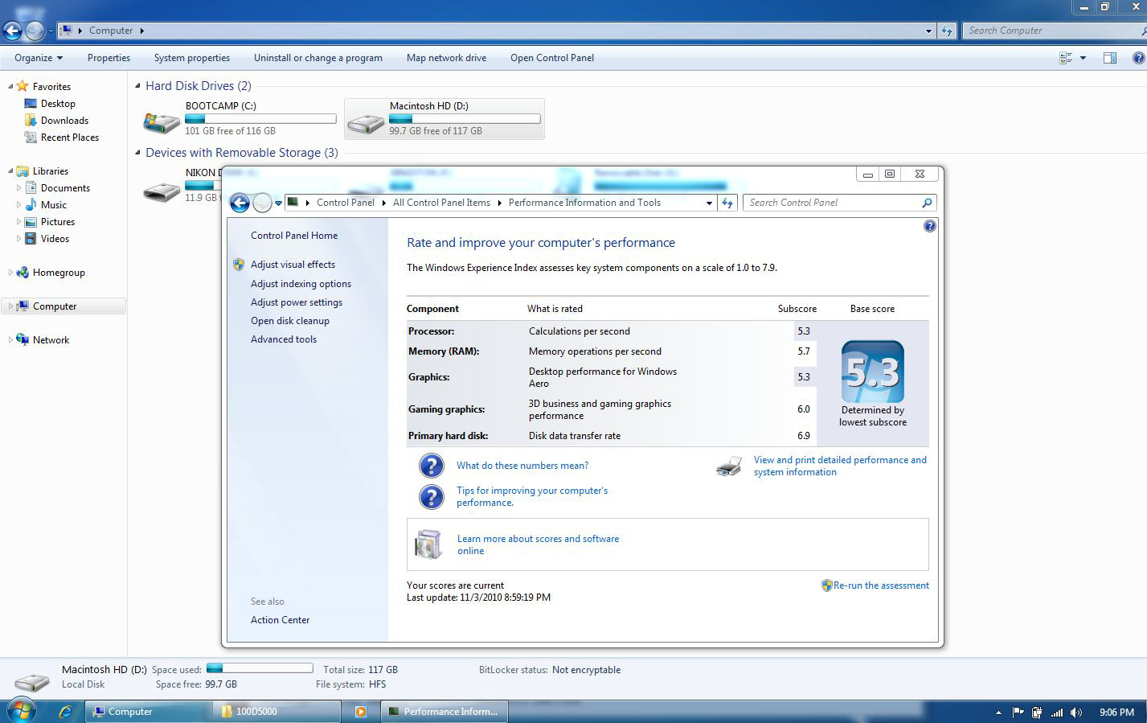Show hidden tray icons arrow
Image resolution: width=1147 pixels, height=723 pixels.
pos(998,712)
